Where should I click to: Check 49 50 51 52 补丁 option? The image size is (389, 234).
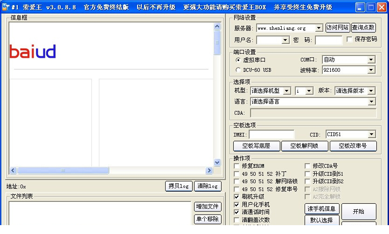tap(236, 174)
